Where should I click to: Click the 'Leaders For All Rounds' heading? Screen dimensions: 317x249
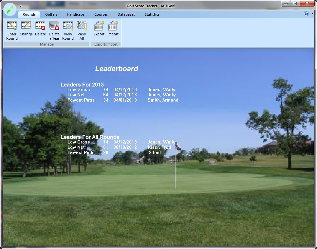90,137
